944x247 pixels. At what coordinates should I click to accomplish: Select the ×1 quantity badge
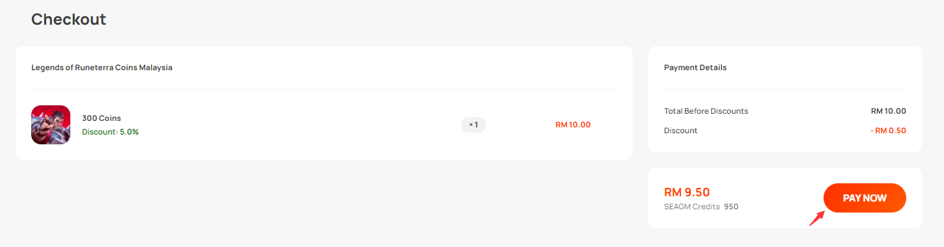[x=473, y=125]
